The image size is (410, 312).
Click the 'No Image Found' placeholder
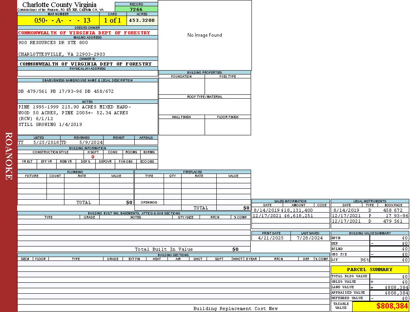205,35
